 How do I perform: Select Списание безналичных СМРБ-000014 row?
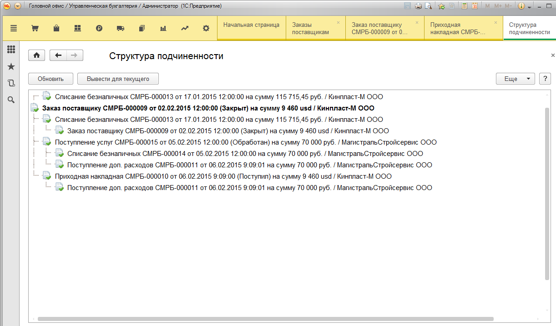pyautogui.click(x=245, y=154)
